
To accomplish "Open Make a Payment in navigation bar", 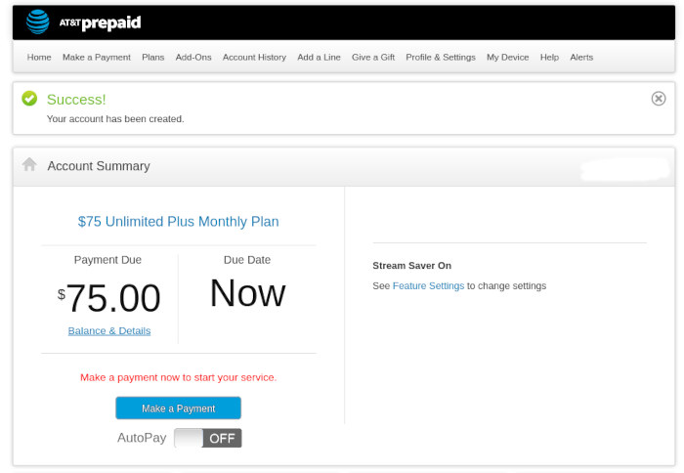I will [97, 58].
